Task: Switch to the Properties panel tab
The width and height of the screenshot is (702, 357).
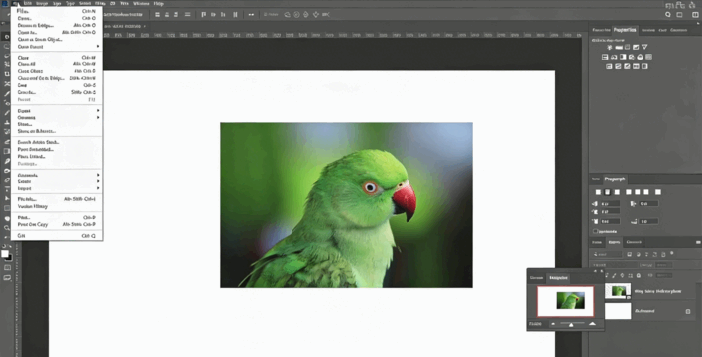Action: pyautogui.click(x=625, y=30)
